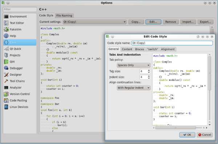
Task: Select the Projects category icon
Action: (x=6, y=55)
